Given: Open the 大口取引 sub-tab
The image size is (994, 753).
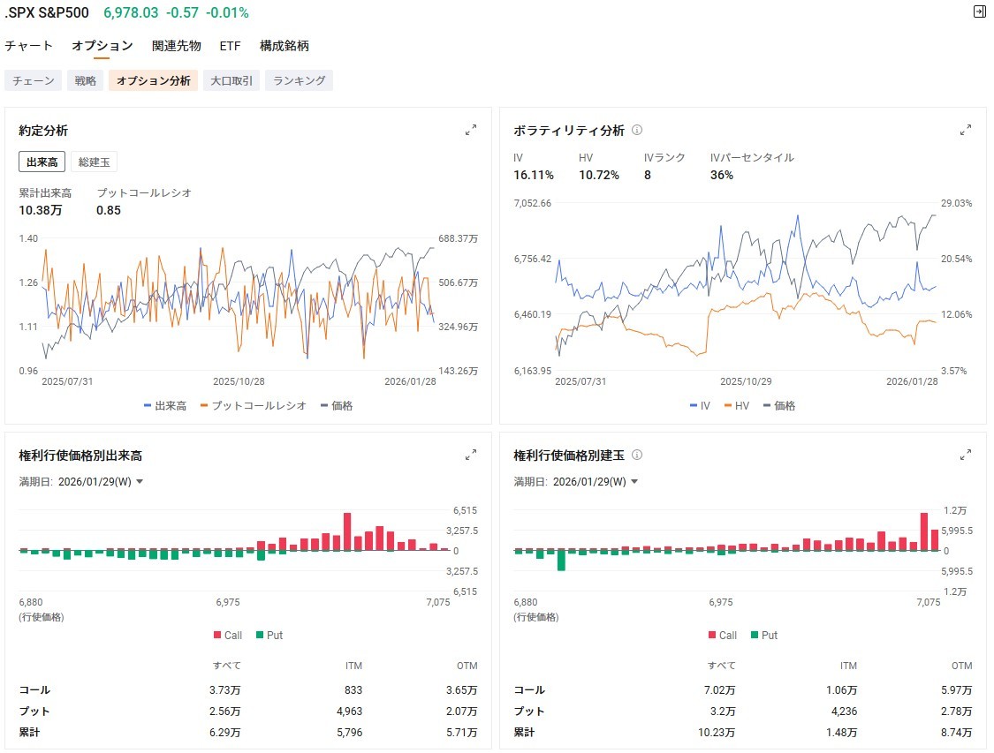Looking at the screenshot, I should (x=231, y=80).
